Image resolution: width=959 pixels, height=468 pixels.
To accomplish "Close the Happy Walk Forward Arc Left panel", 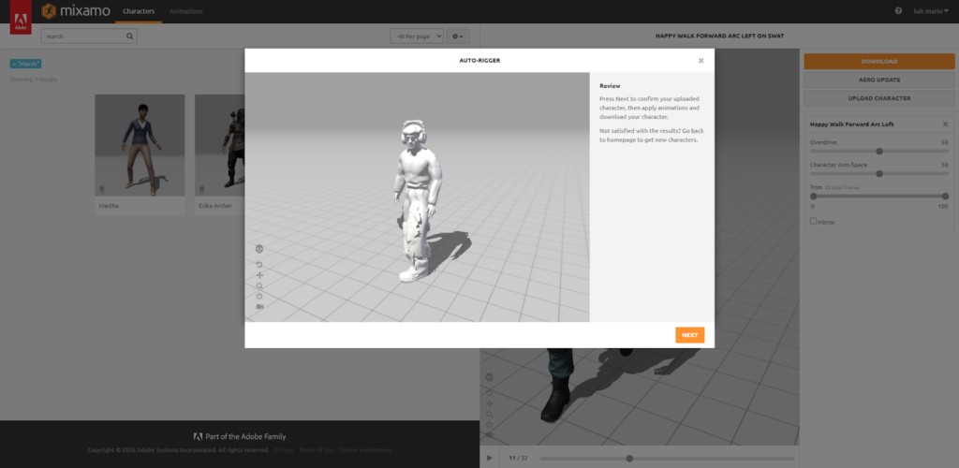I will [945, 124].
